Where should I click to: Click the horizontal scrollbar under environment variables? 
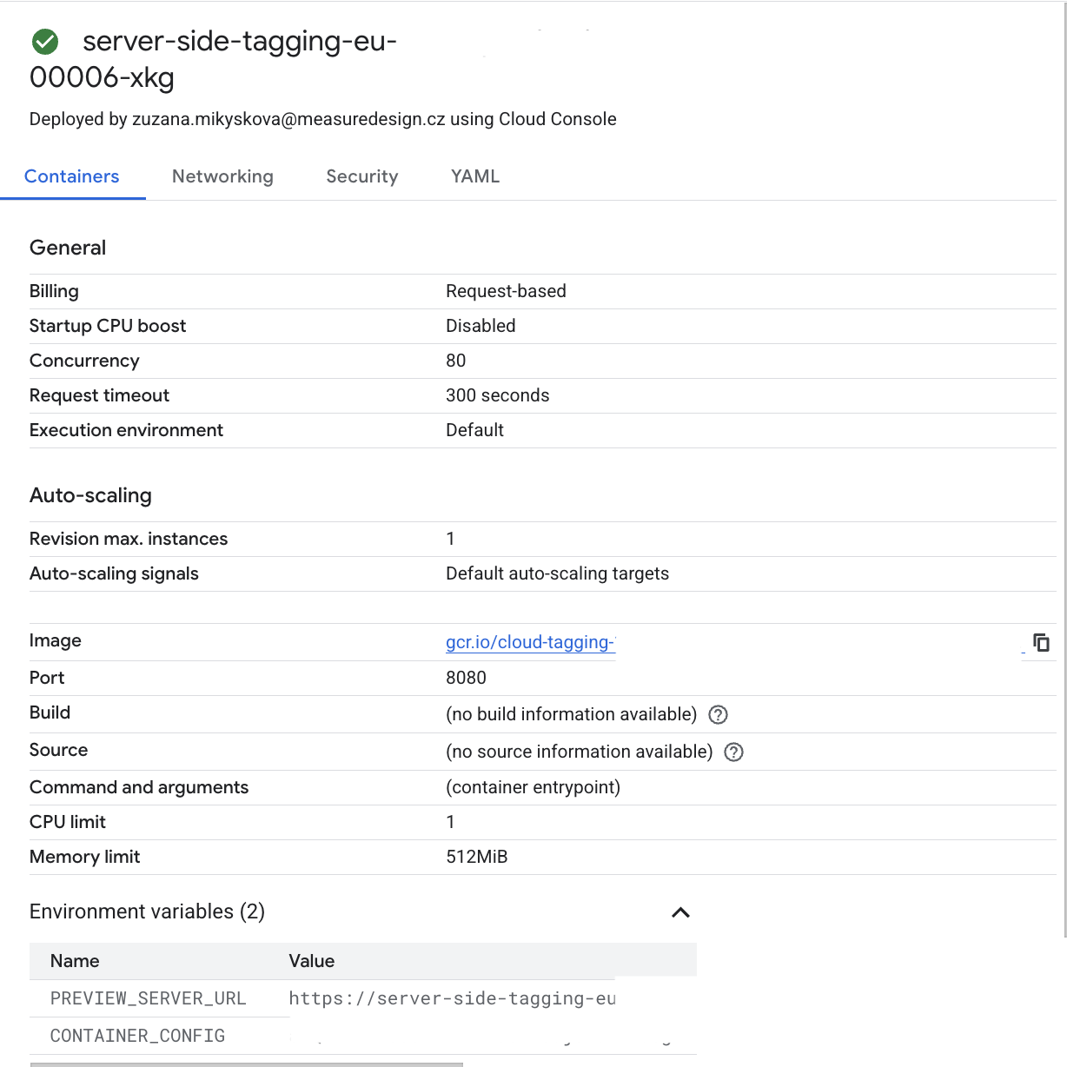tap(247, 1064)
